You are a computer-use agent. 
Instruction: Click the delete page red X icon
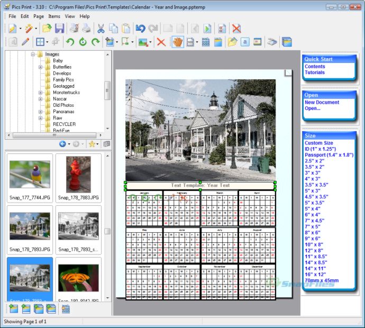click(x=236, y=29)
